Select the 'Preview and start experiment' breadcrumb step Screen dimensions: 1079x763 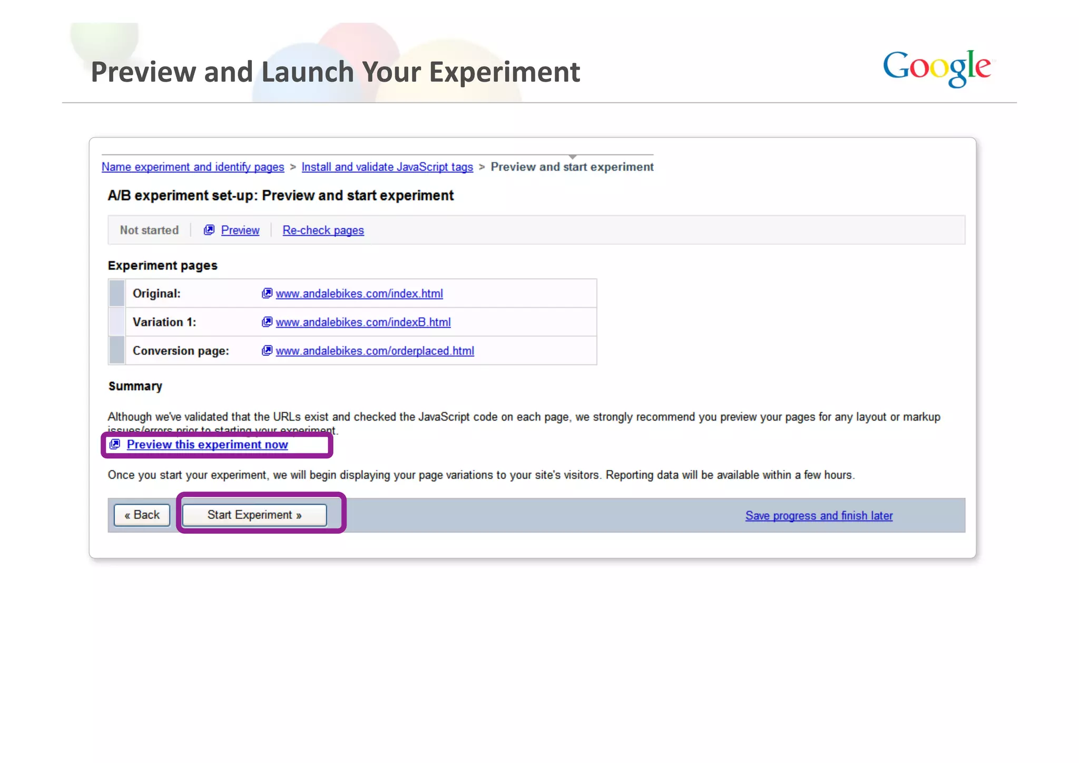click(x=572, y=167)
